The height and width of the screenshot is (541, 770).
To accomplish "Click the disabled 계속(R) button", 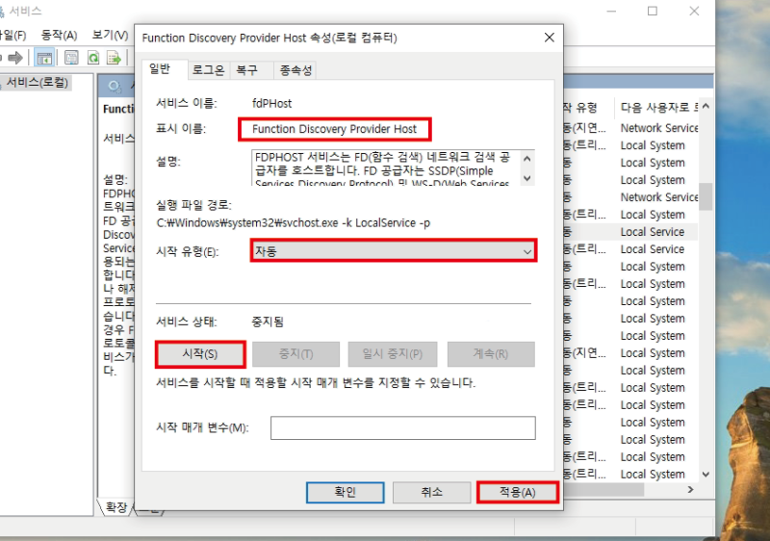I will [x=491, y=354].
